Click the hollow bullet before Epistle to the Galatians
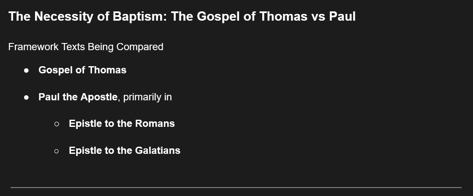This screenshot has height=196, width=473. (57, 151)
